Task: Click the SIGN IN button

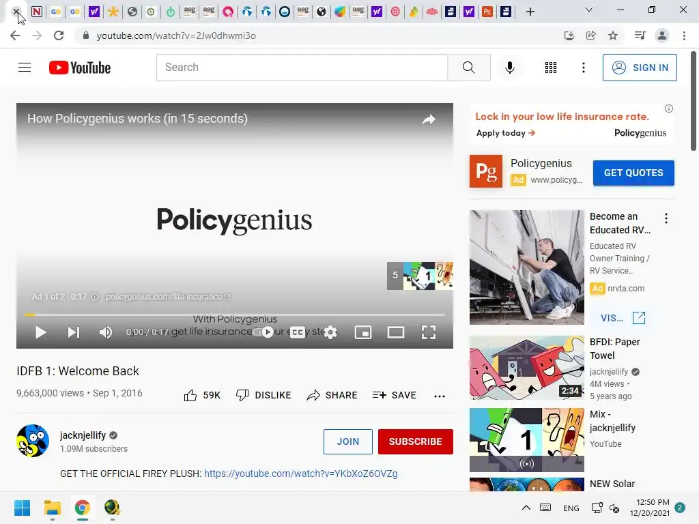Action: (x=639, y=68)
